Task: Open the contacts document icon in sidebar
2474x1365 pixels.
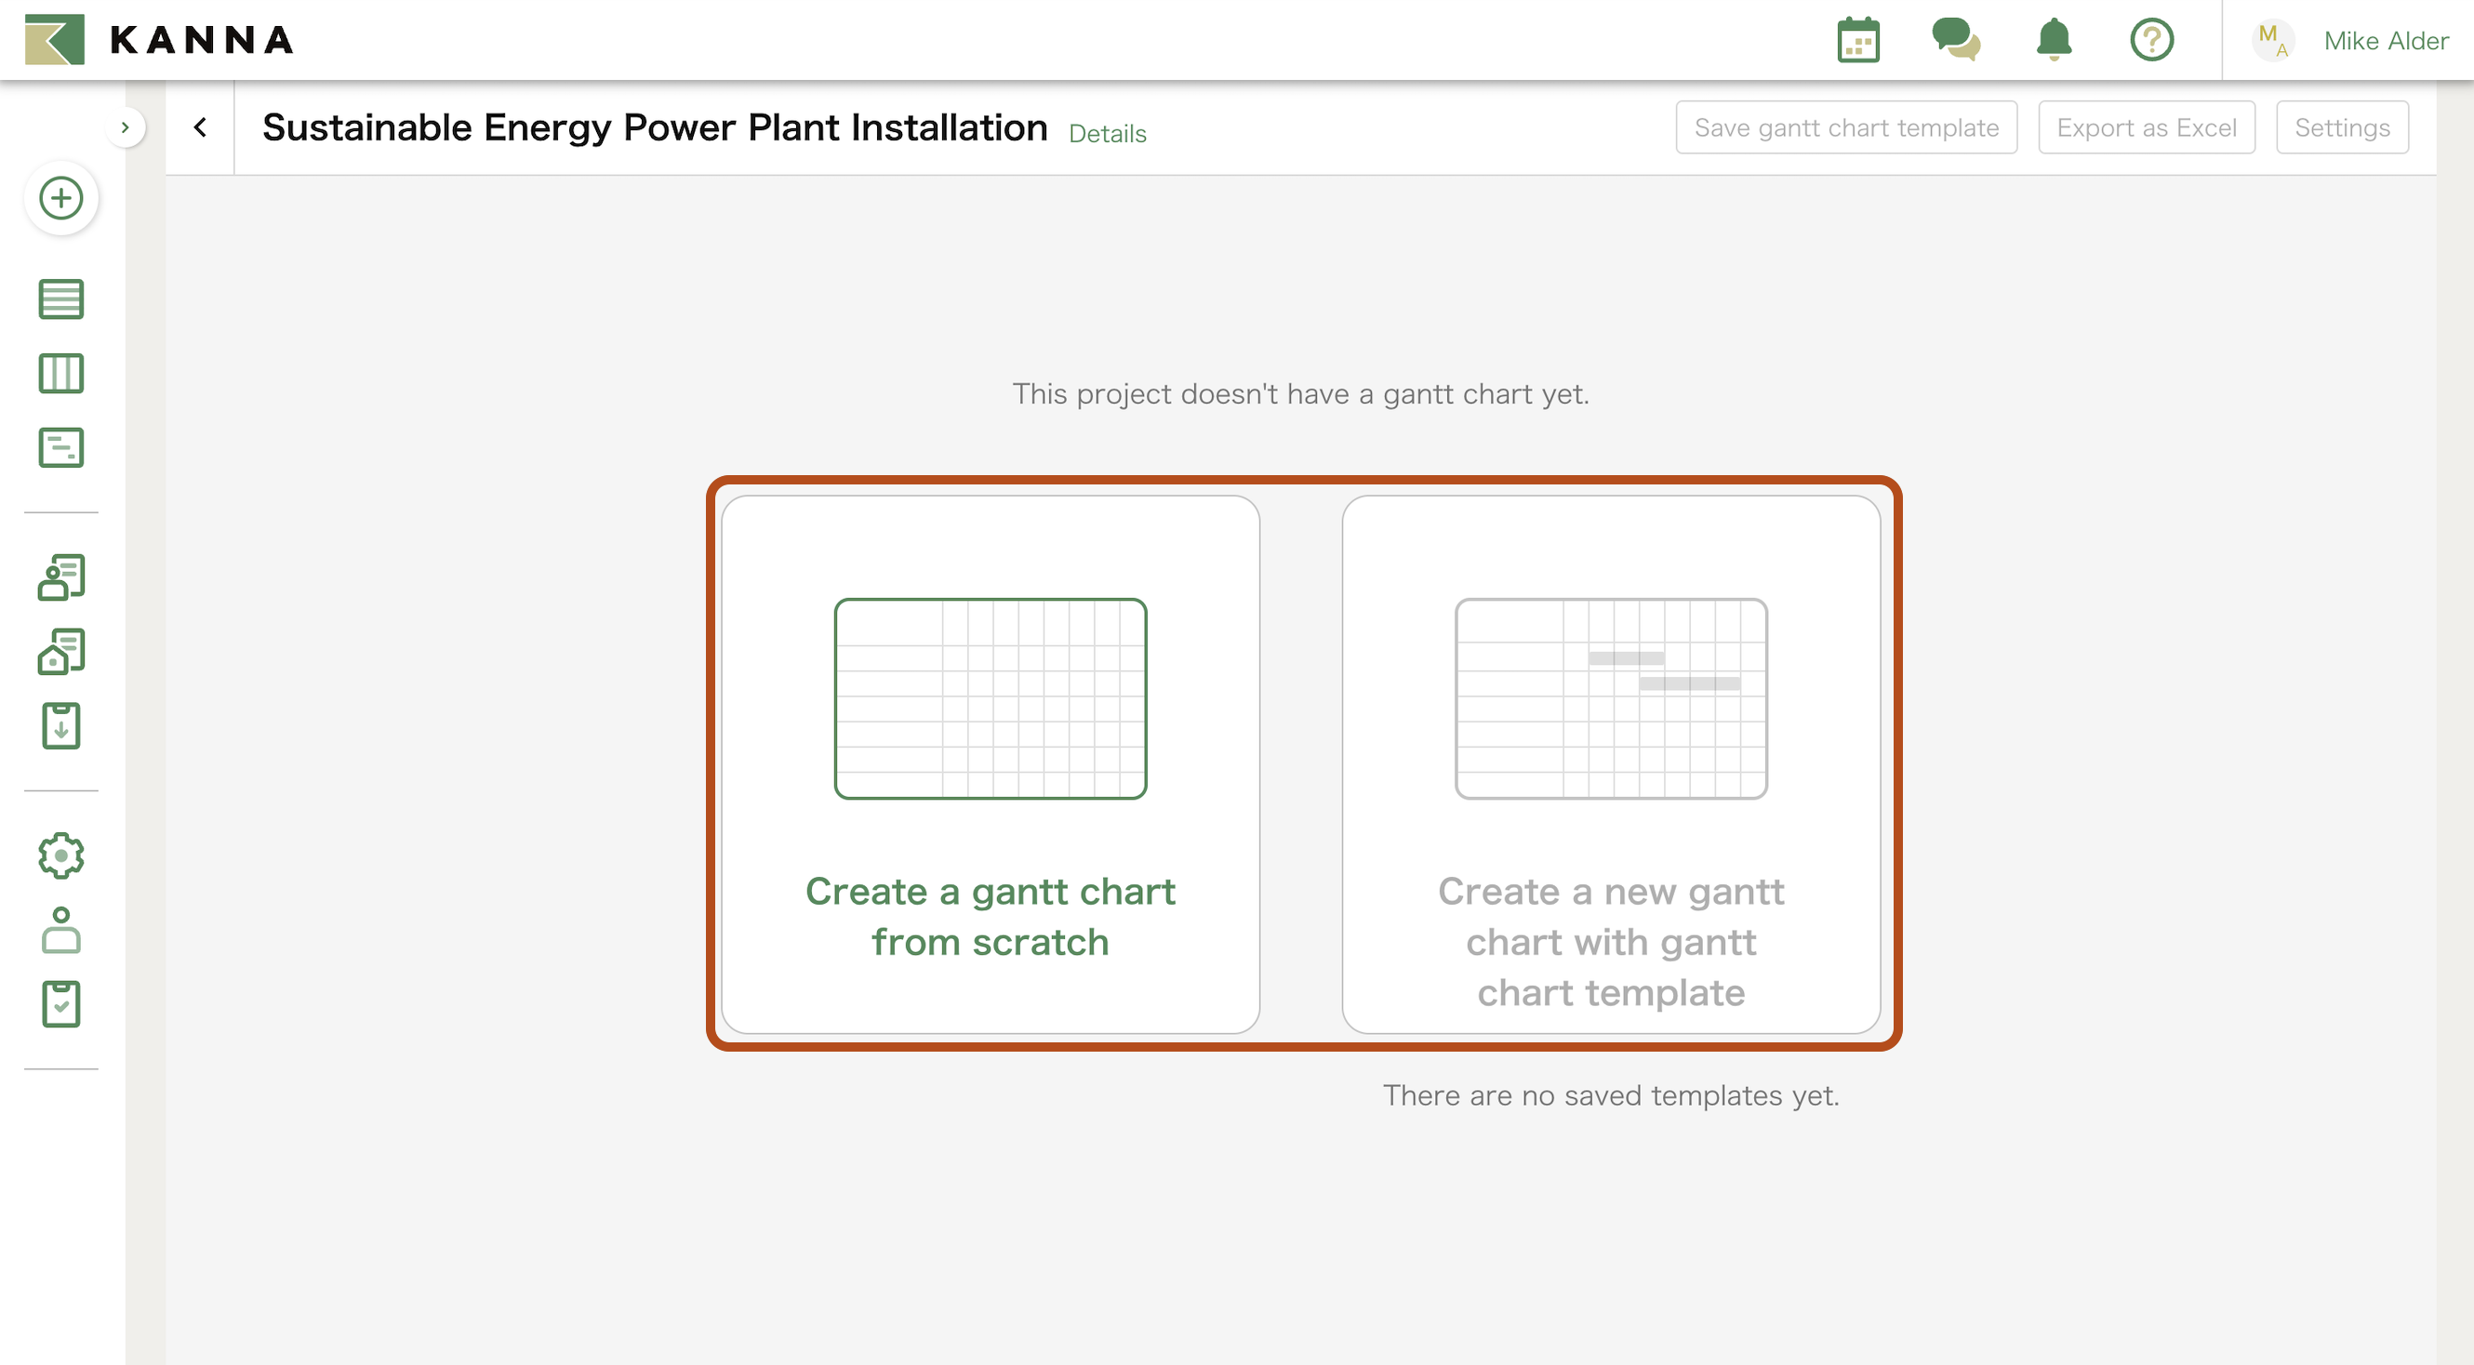Action: click(60, 576)
